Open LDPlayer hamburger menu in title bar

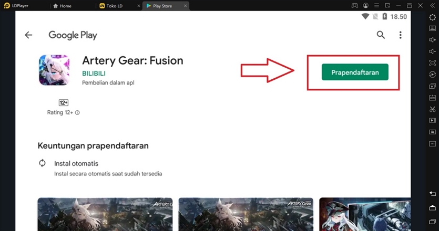pos(376,6)
